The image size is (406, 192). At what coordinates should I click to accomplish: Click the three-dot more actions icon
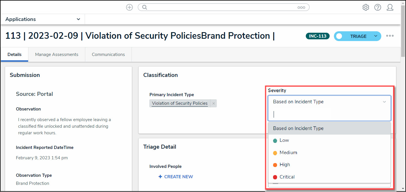click(x=390, y=36)
